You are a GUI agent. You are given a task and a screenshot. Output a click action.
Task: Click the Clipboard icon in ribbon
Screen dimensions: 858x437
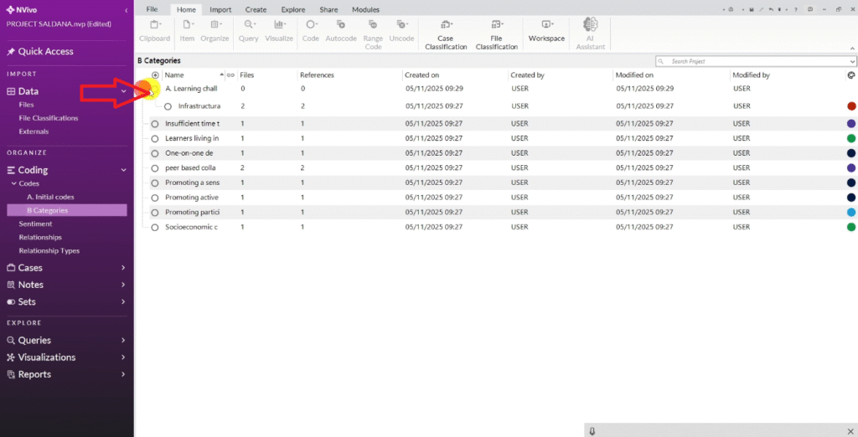[153, 26]
